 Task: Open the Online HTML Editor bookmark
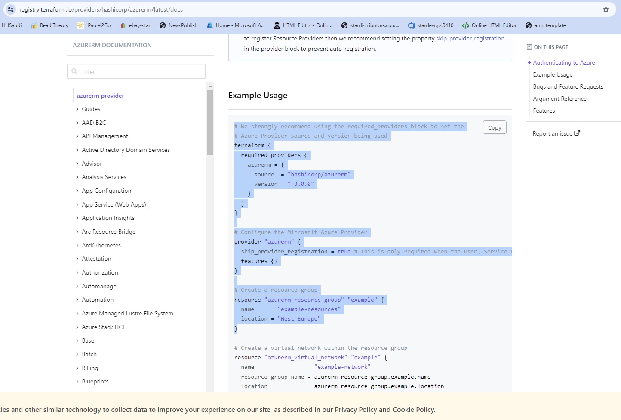[489, 25]
